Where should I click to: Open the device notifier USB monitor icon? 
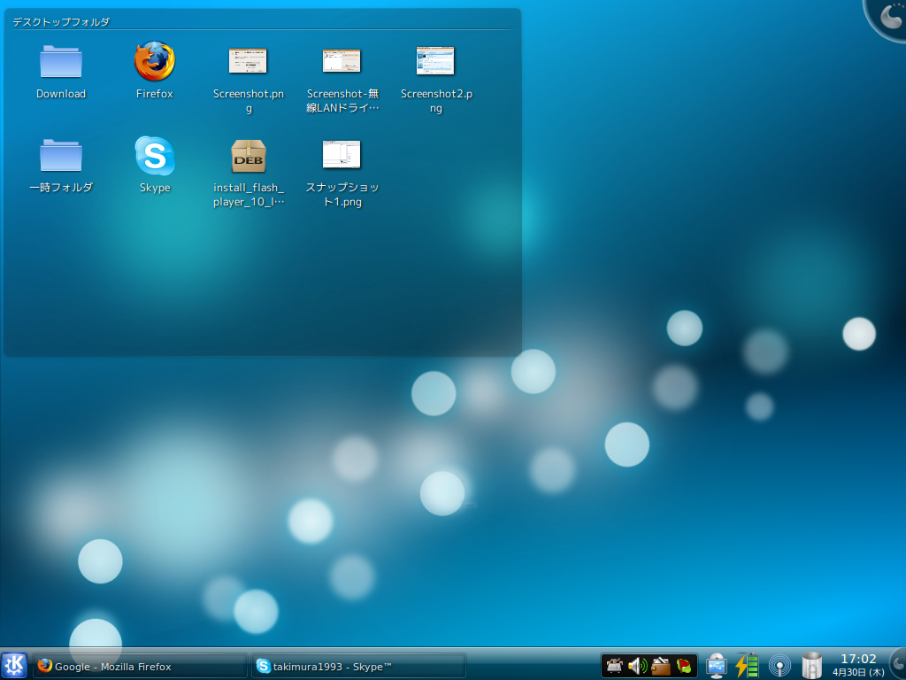(x=716, y=666)
